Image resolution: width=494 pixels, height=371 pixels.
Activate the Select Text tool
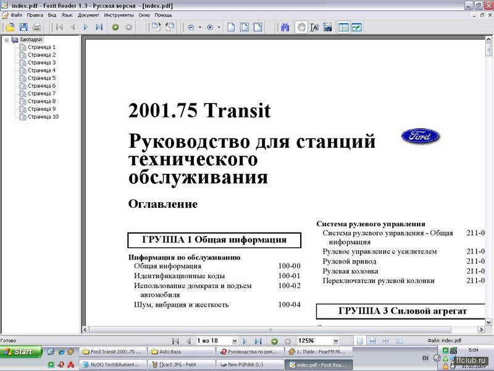click(x=314, y=27)
